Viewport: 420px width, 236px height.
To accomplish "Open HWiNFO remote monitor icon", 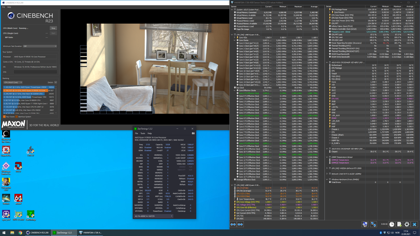I will tap(365, 224).
